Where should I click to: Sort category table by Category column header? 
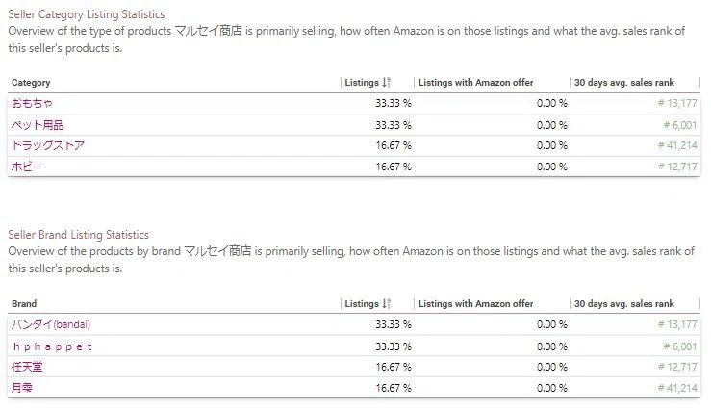click(x=31, y=83)
